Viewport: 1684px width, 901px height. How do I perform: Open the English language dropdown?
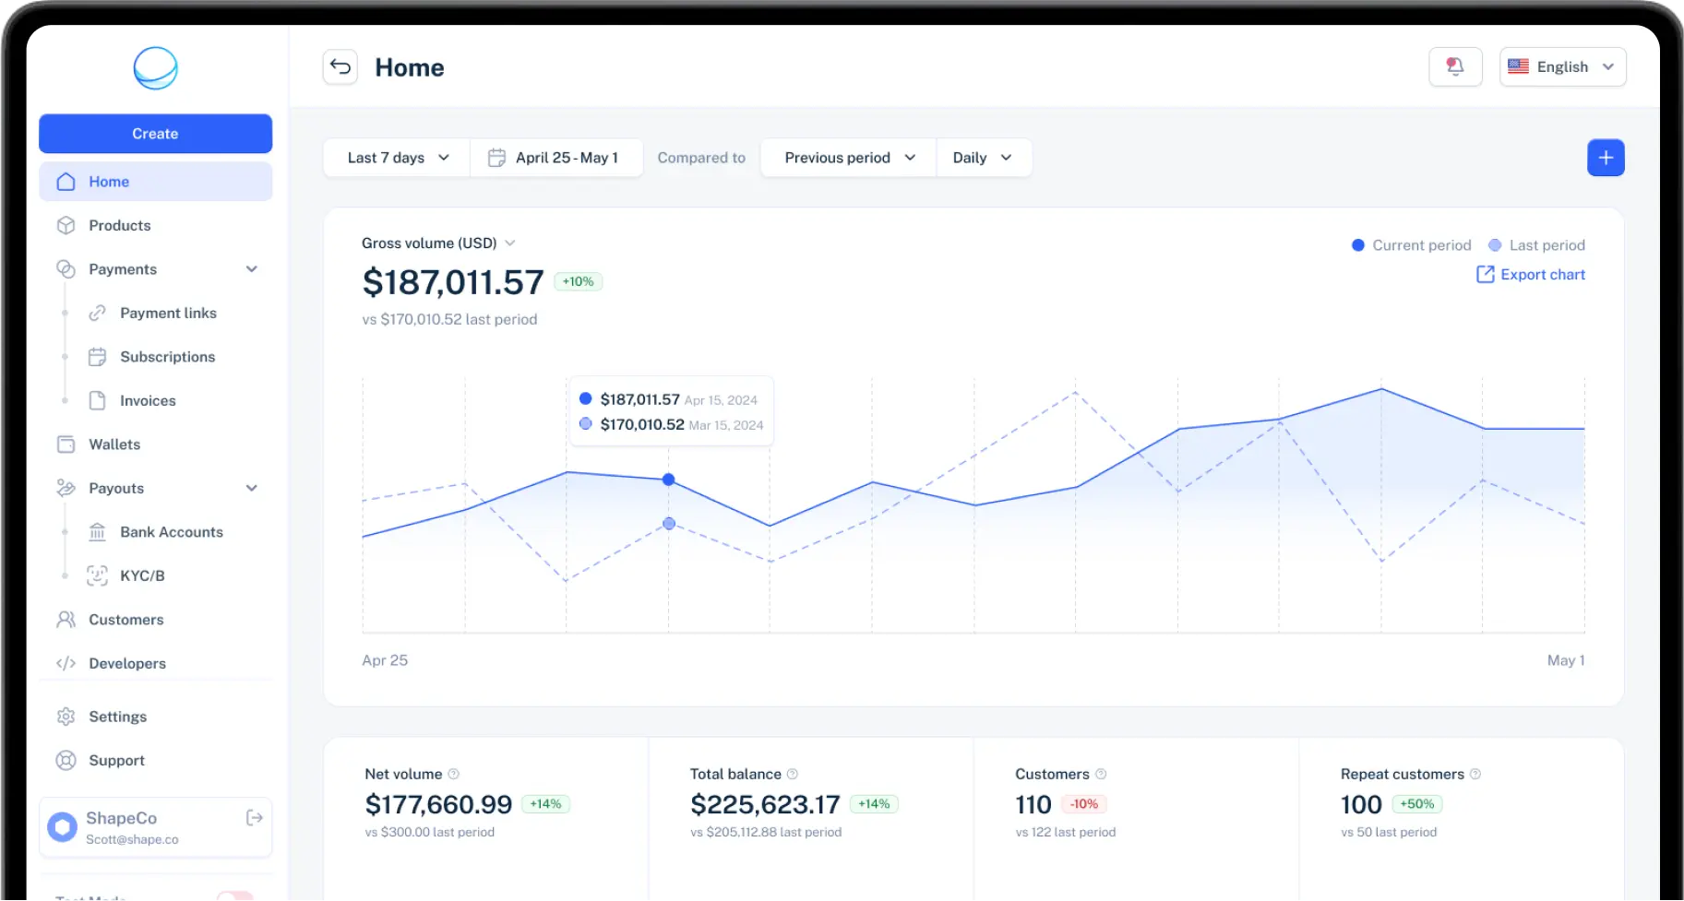pyautogui.click(x=1562, y=67)
